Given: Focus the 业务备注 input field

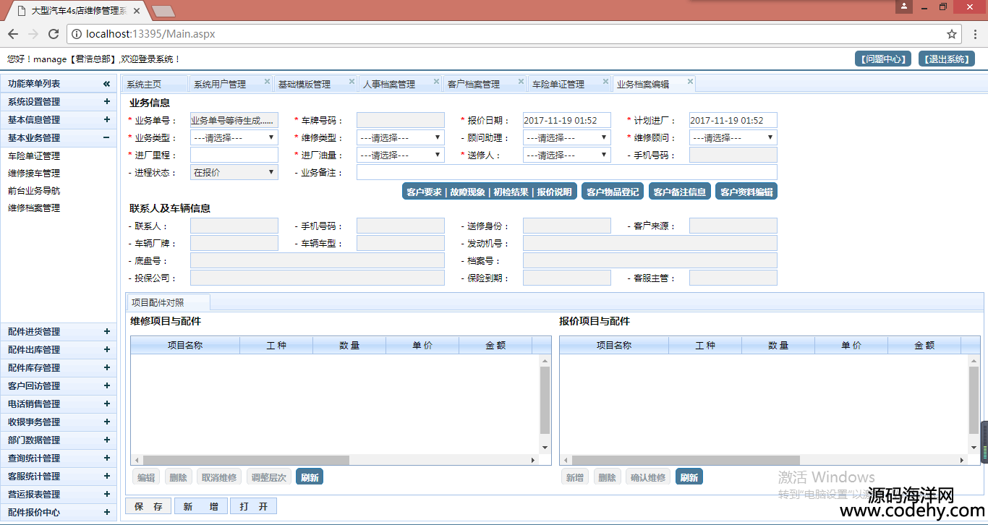Looking at the screenshot, I should point(567,172).
